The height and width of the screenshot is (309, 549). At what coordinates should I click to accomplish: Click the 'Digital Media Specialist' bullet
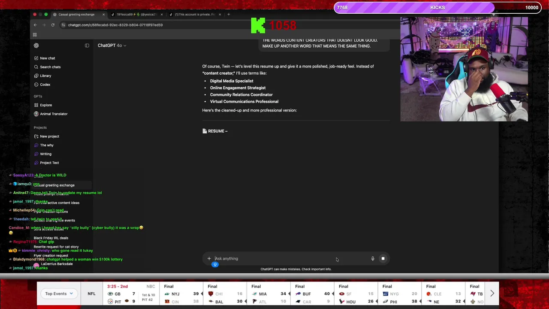(232, 81)
